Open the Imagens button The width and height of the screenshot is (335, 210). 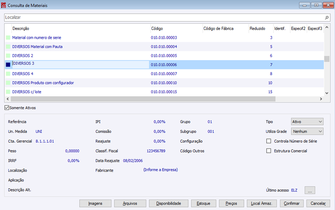point(95,203)
